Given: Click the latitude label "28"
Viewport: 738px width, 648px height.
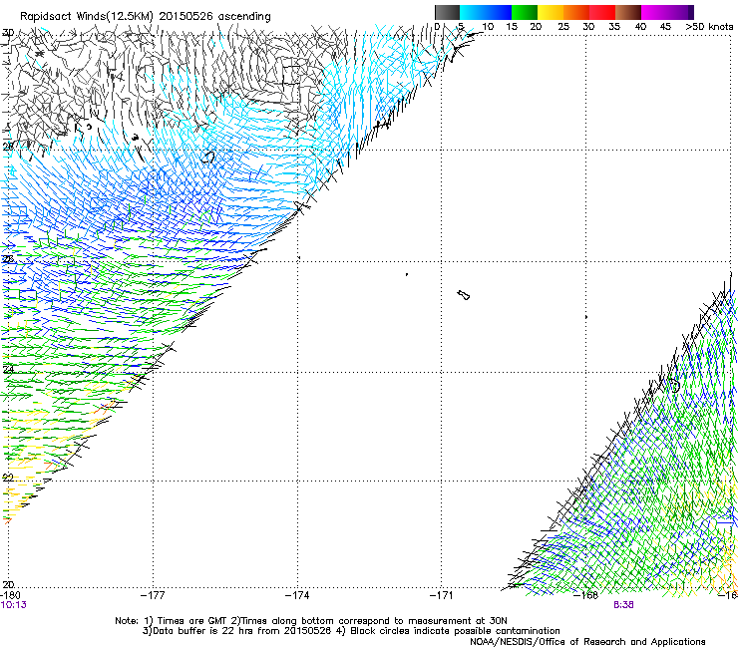Looking at the screenshot, I should [8, 147].
